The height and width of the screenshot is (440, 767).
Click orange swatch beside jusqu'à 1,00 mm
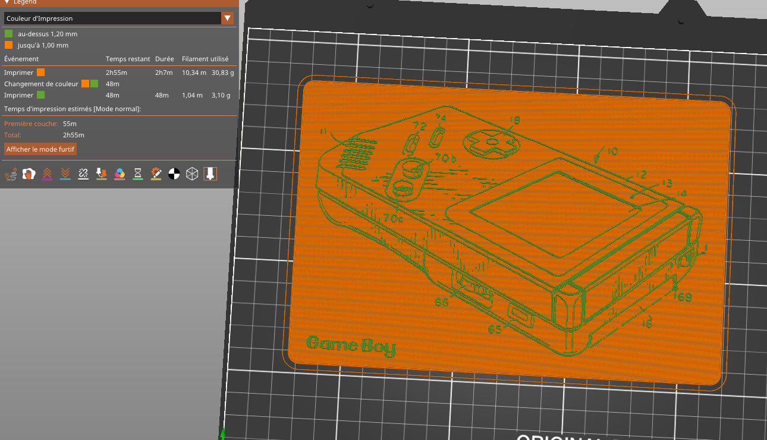tap(9, 45)
